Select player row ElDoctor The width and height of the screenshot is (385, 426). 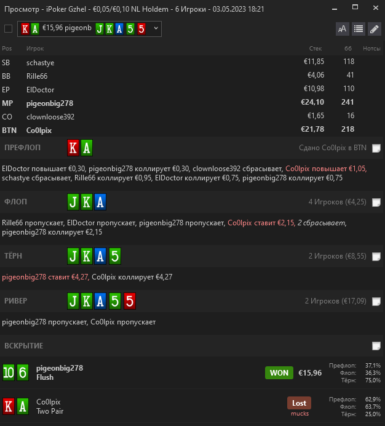tap(193, 90)
